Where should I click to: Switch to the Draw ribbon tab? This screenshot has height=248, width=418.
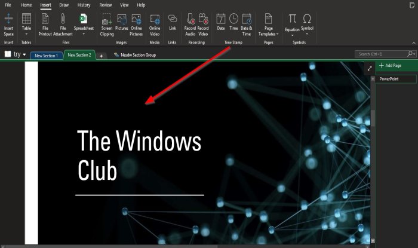pos(64,5)
